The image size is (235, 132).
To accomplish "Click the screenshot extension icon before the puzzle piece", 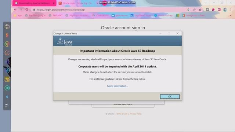I will coord(207,10).
